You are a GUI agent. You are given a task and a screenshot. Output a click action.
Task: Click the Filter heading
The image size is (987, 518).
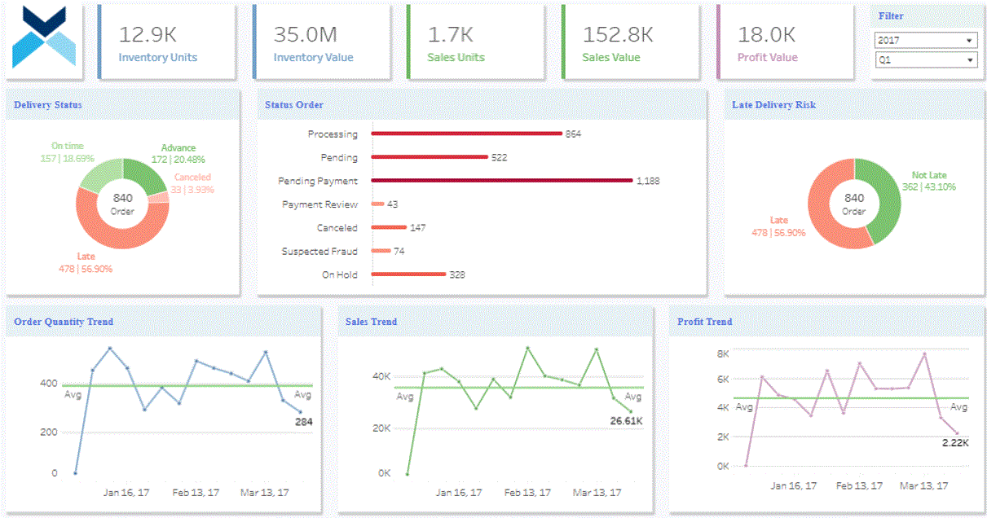[x=891, y=15]
